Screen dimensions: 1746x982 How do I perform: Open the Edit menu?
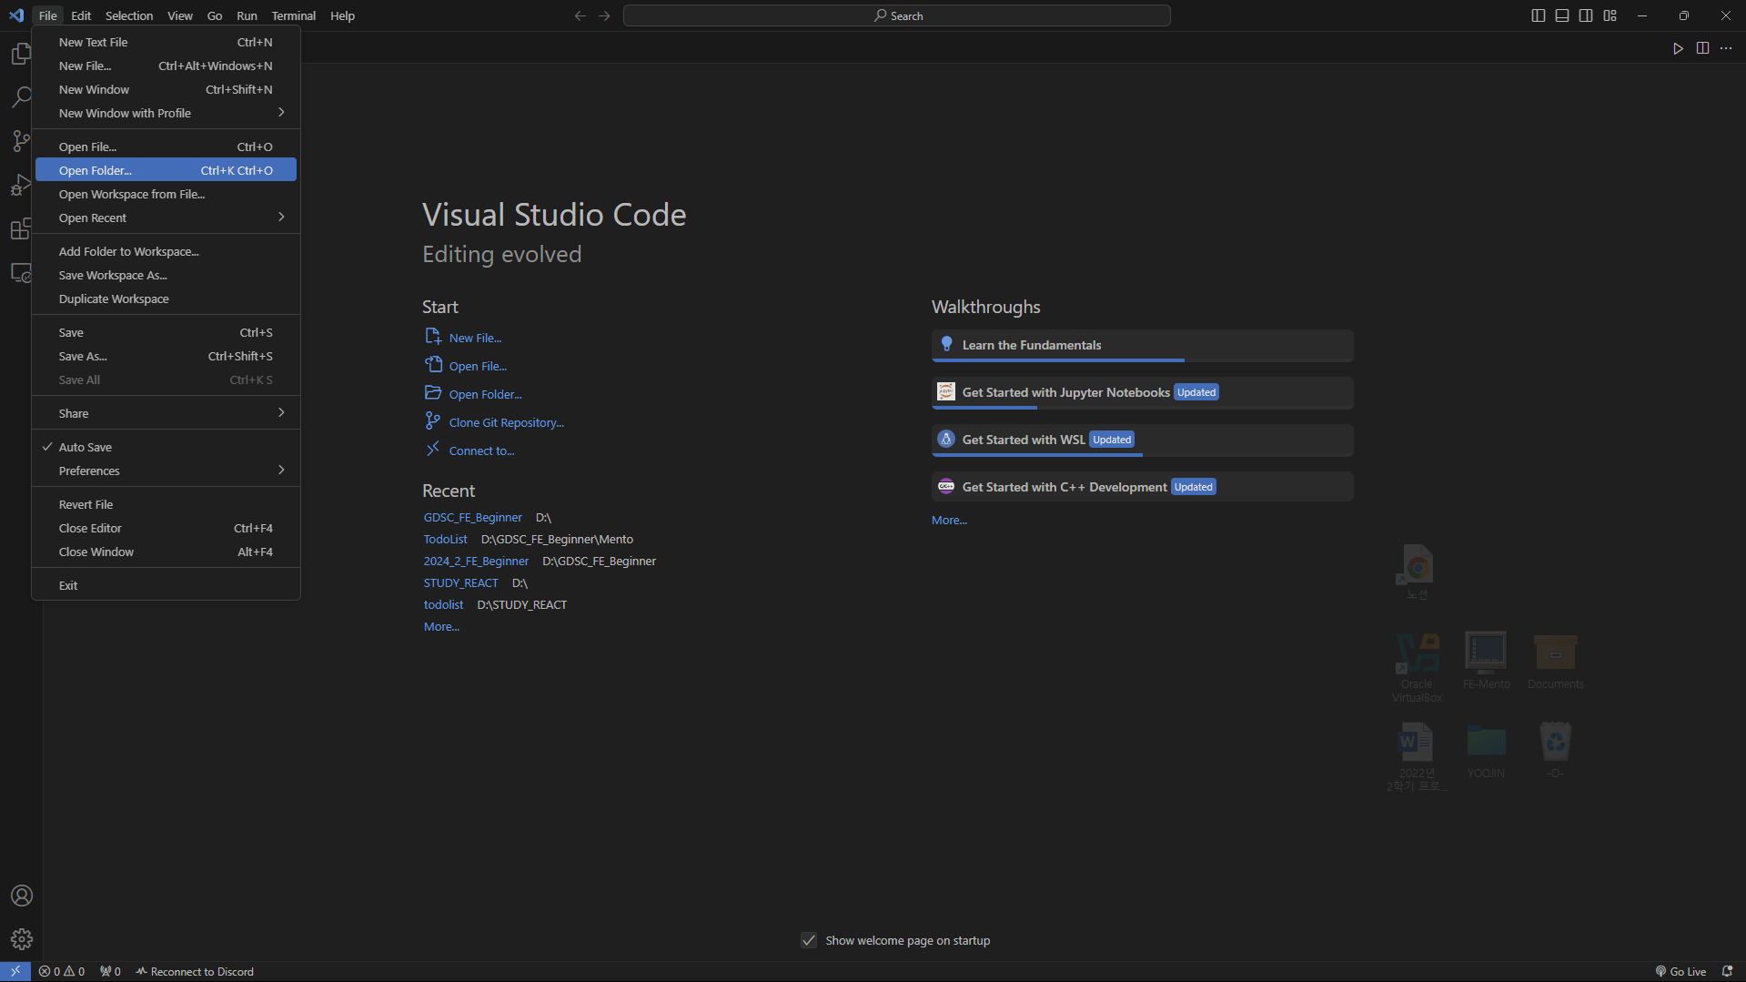point(81,15)
